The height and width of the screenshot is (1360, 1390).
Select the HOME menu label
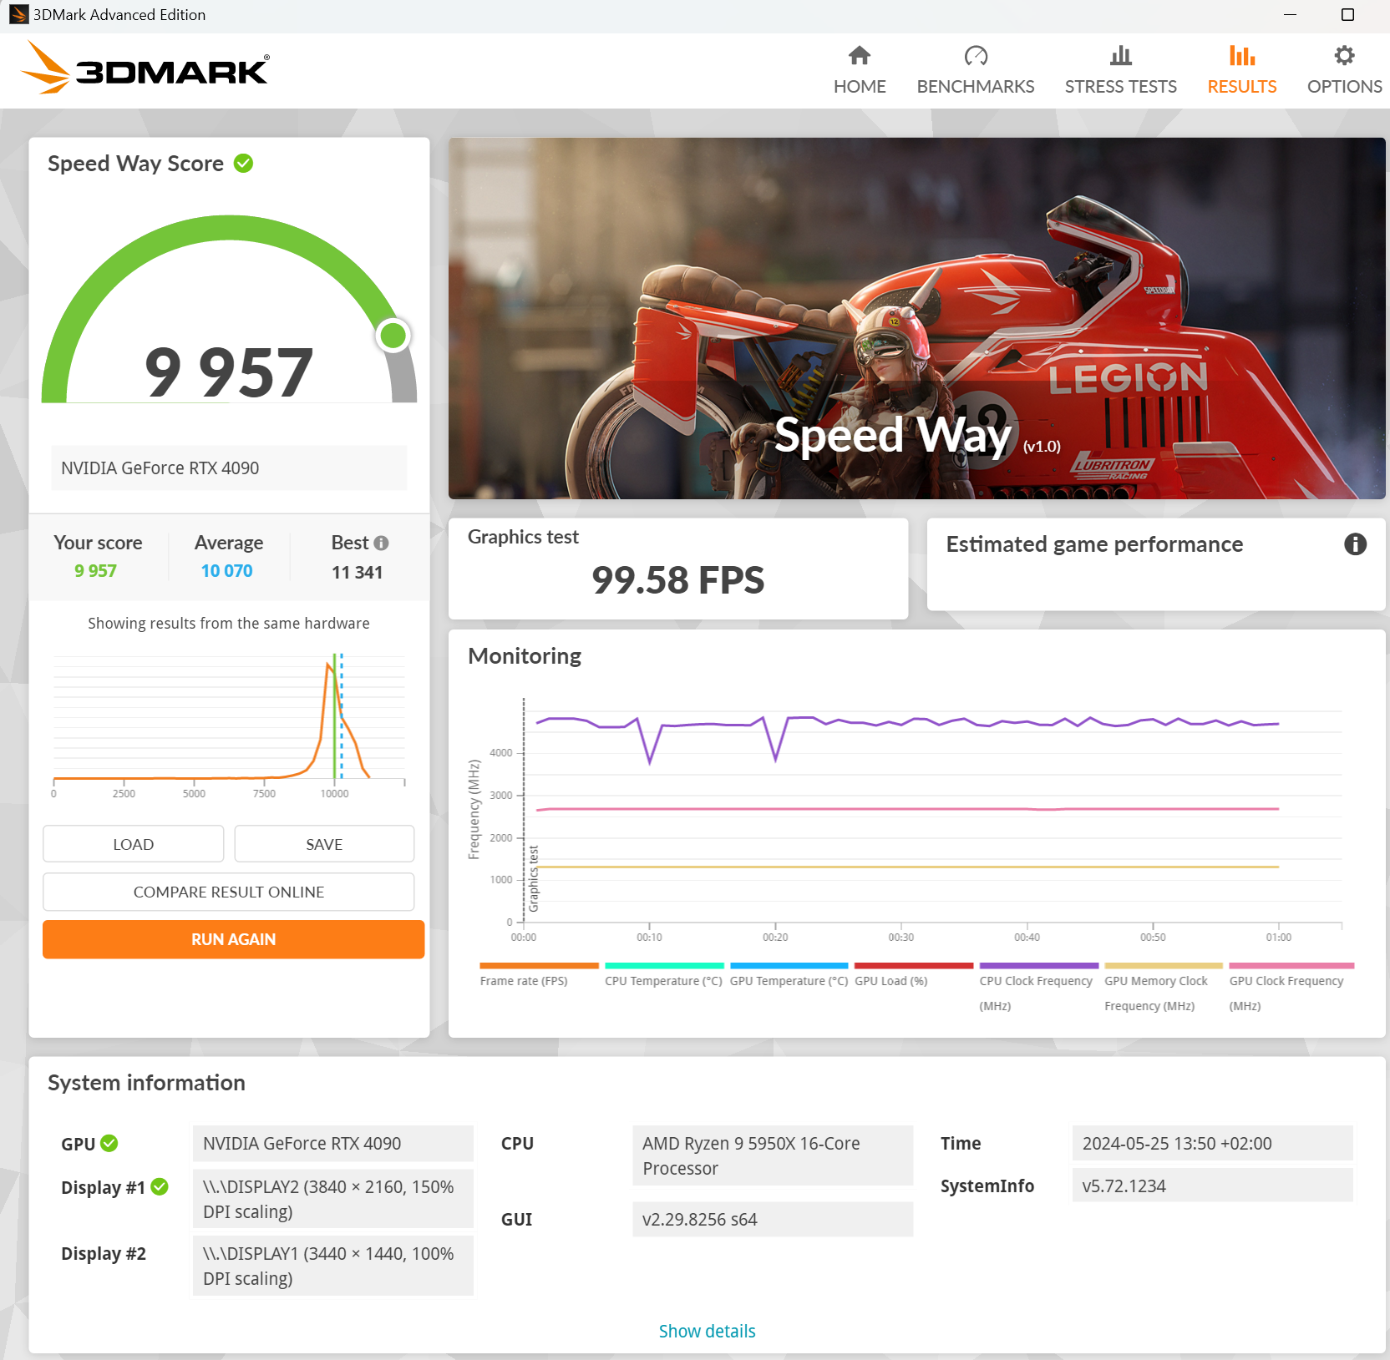click(860, 87)
